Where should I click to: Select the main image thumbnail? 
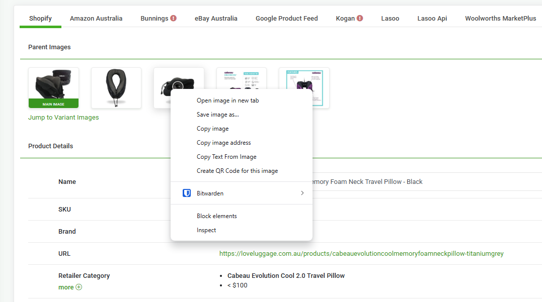(x=53, y=88)
